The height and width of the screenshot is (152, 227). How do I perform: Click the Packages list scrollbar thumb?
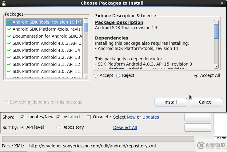(x=86, y=28)
